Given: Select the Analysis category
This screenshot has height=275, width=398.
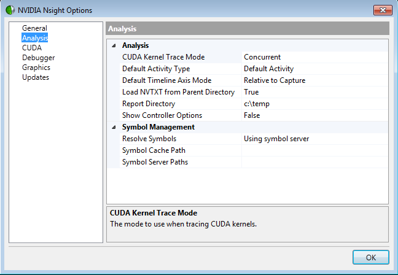Looking at the screenshot, I should (x=34, y=38).
